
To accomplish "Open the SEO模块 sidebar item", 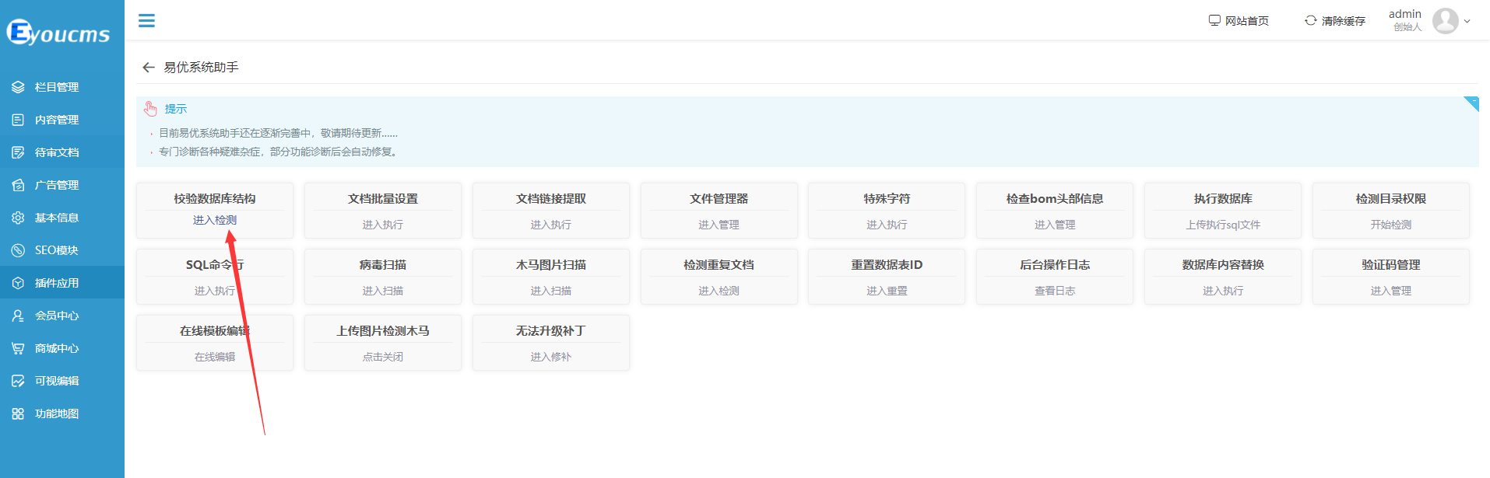I will tap(57, 250).
